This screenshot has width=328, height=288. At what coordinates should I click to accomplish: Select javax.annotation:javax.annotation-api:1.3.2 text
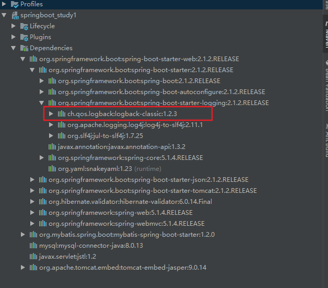pyautogui.click(x=122, y=147)
